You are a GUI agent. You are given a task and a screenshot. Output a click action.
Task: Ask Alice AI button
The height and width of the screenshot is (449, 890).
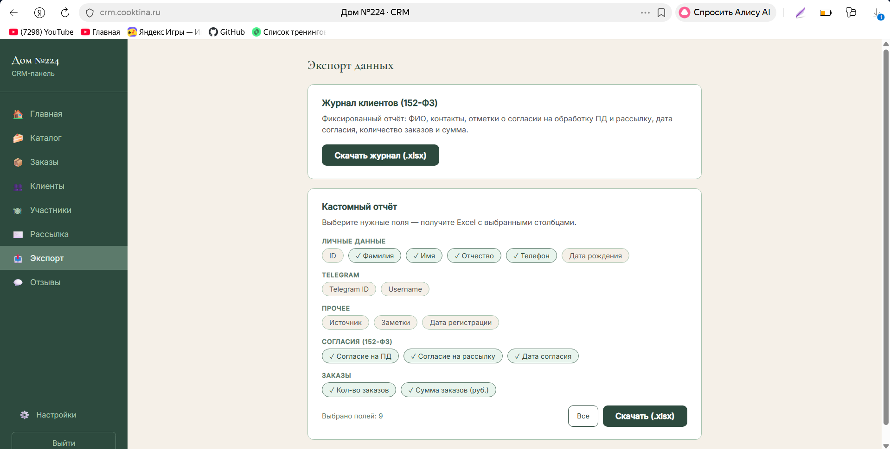pos(725,12)
